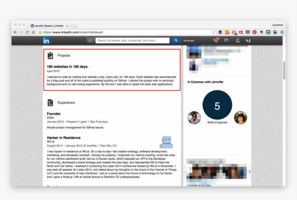Image resolution: width=297 pixels, height=200 pixels.
Task: Open account menu via profile photo in header
Action: (x=248, y=40)
